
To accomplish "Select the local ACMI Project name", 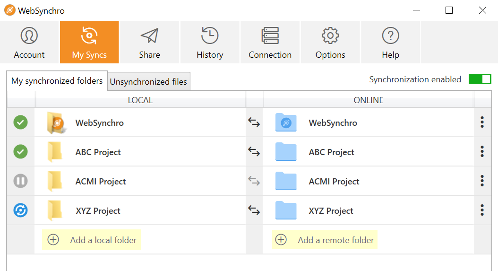I will 101,182.
